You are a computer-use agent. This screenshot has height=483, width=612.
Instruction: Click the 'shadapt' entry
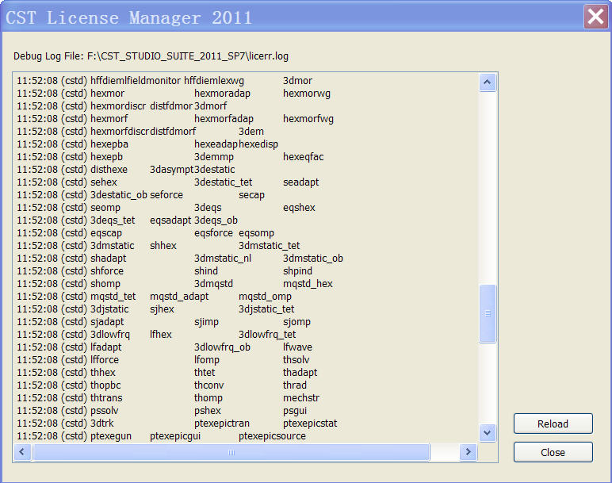tap(108, 259)
